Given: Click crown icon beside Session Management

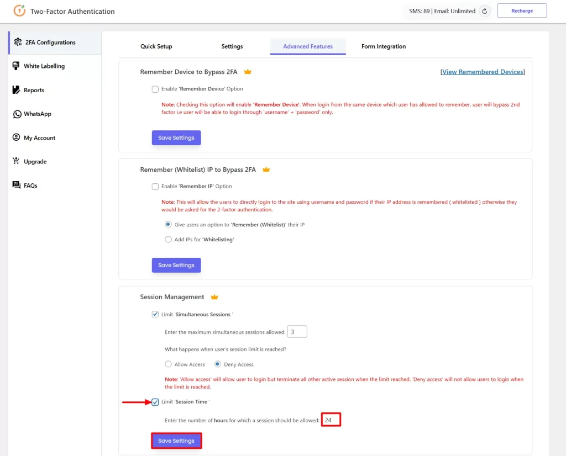Looking at the screenshot, I should pyautogui.click(x=214, y=297).
